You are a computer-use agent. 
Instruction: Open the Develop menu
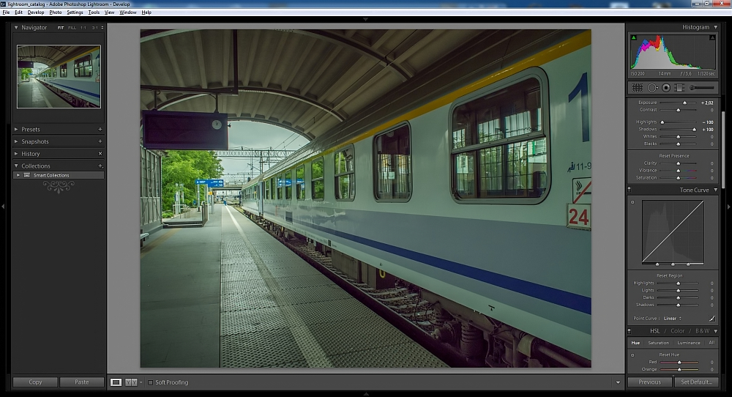[x=36, y=12]
